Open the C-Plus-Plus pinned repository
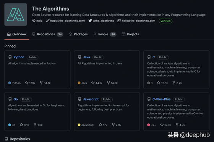 pos(161,99)
